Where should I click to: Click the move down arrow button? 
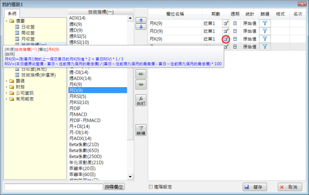(x=141, y=27)
